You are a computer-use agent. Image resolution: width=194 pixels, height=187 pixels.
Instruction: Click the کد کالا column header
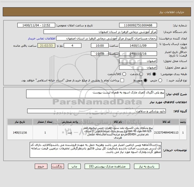(166, 122)
